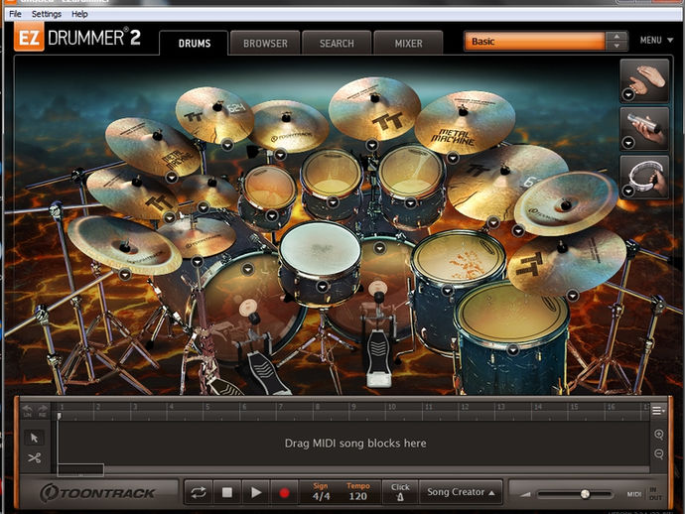Open the Settings menu
Viewport: 685px width, 514px height.
tap(47, 14)
